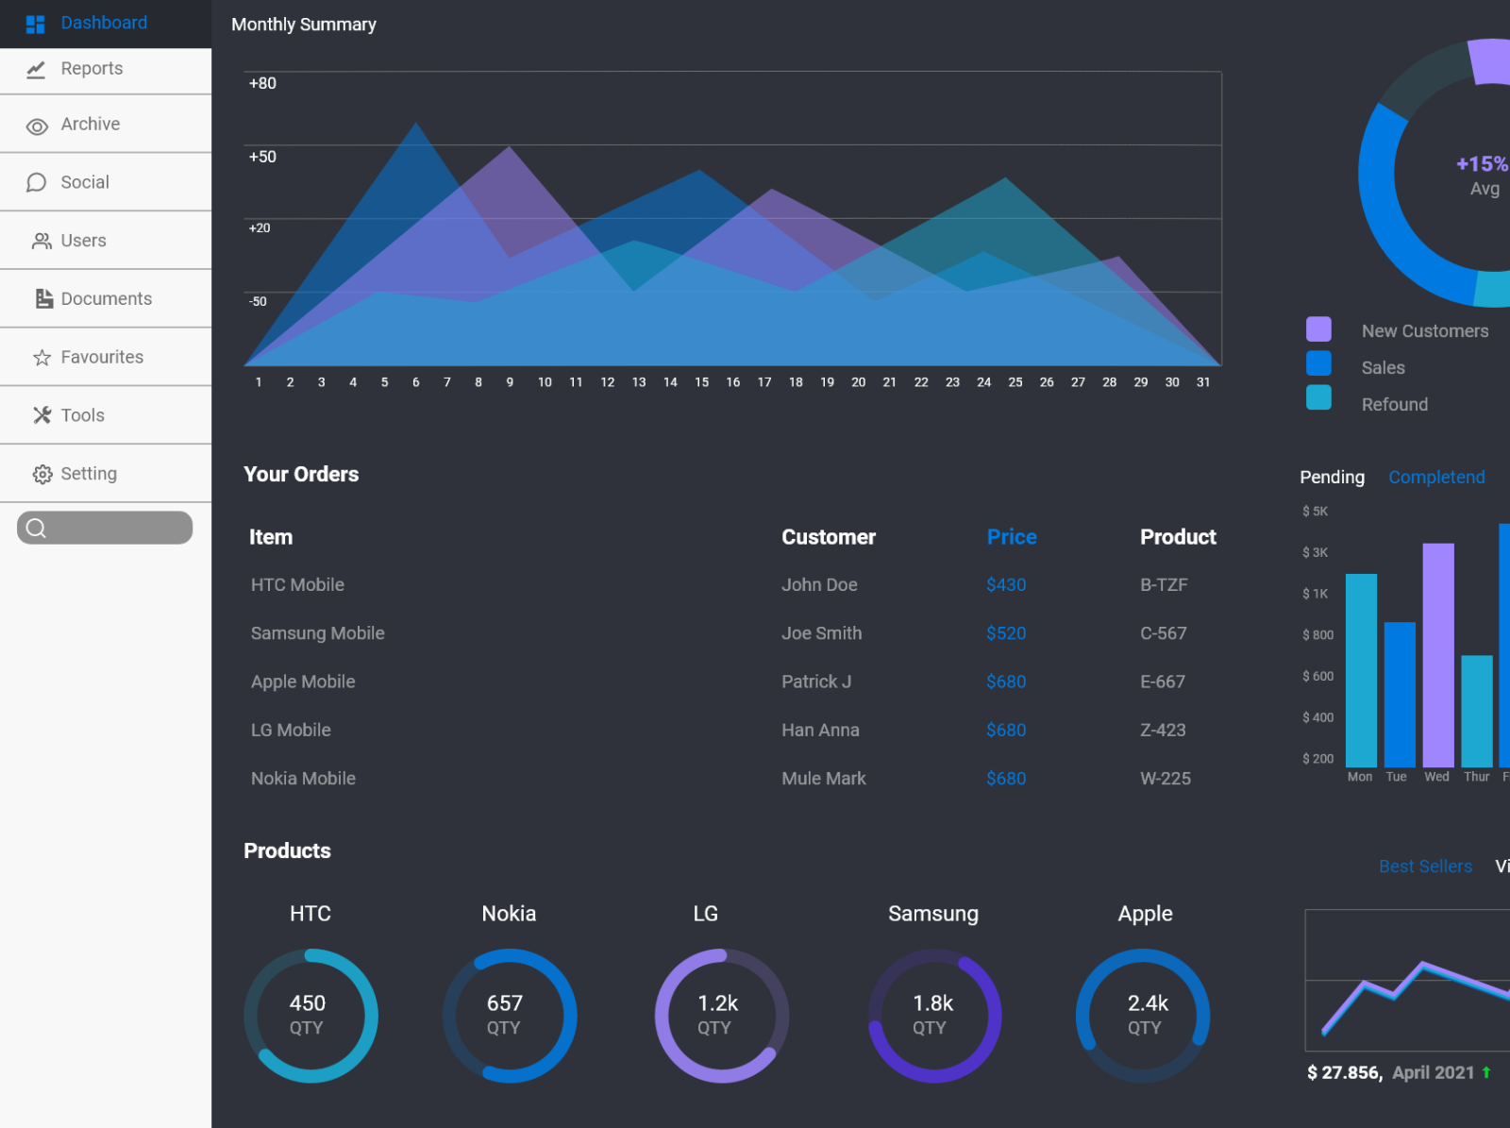This screenshot has height=1128, width=1510.
Task: Select Users in the sidebar
Action: click(106, 241)
